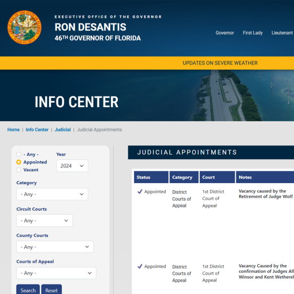The height and width of the screenshot is (294, 294).
Task: Click the note about Judges Winsor and Wetherell
Action: pyautogui.click(x=266, y=271)
